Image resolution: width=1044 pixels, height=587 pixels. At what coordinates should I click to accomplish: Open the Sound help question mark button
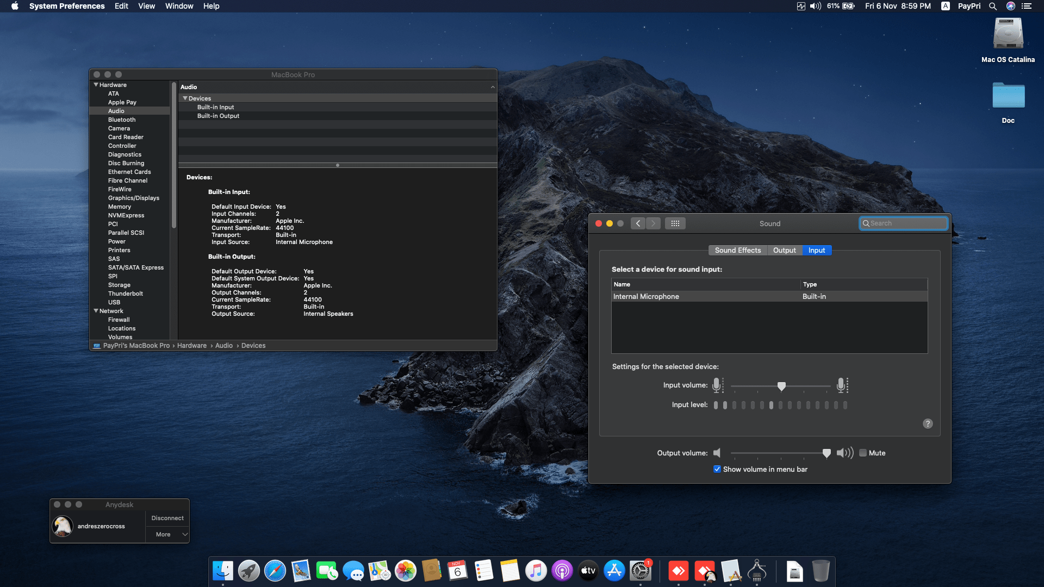(x=928, y=423)
